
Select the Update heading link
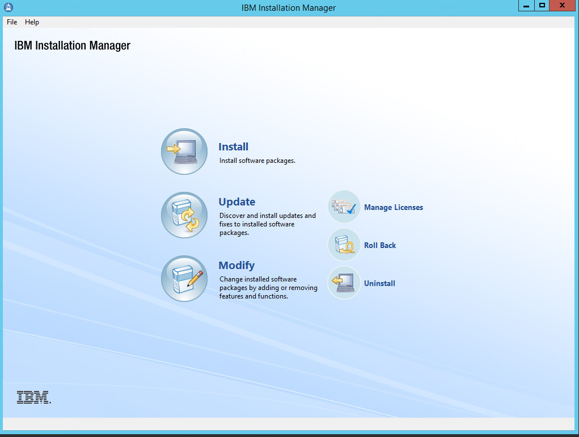click(x=236, y=202)
